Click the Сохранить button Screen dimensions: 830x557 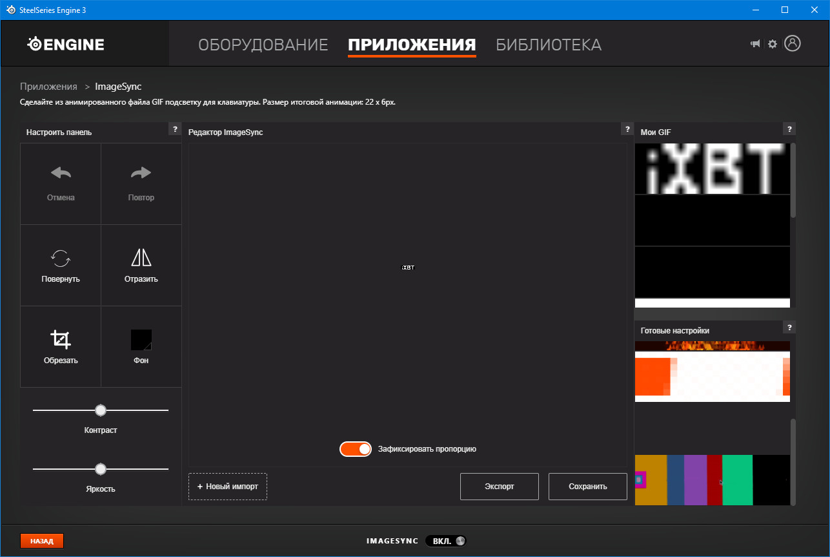pyautogui.click(x=588, y=487)
